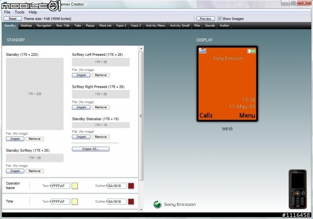Import image for Softkey Right Pressed
This screenshot has height=219, width=313.
[81, 107]
